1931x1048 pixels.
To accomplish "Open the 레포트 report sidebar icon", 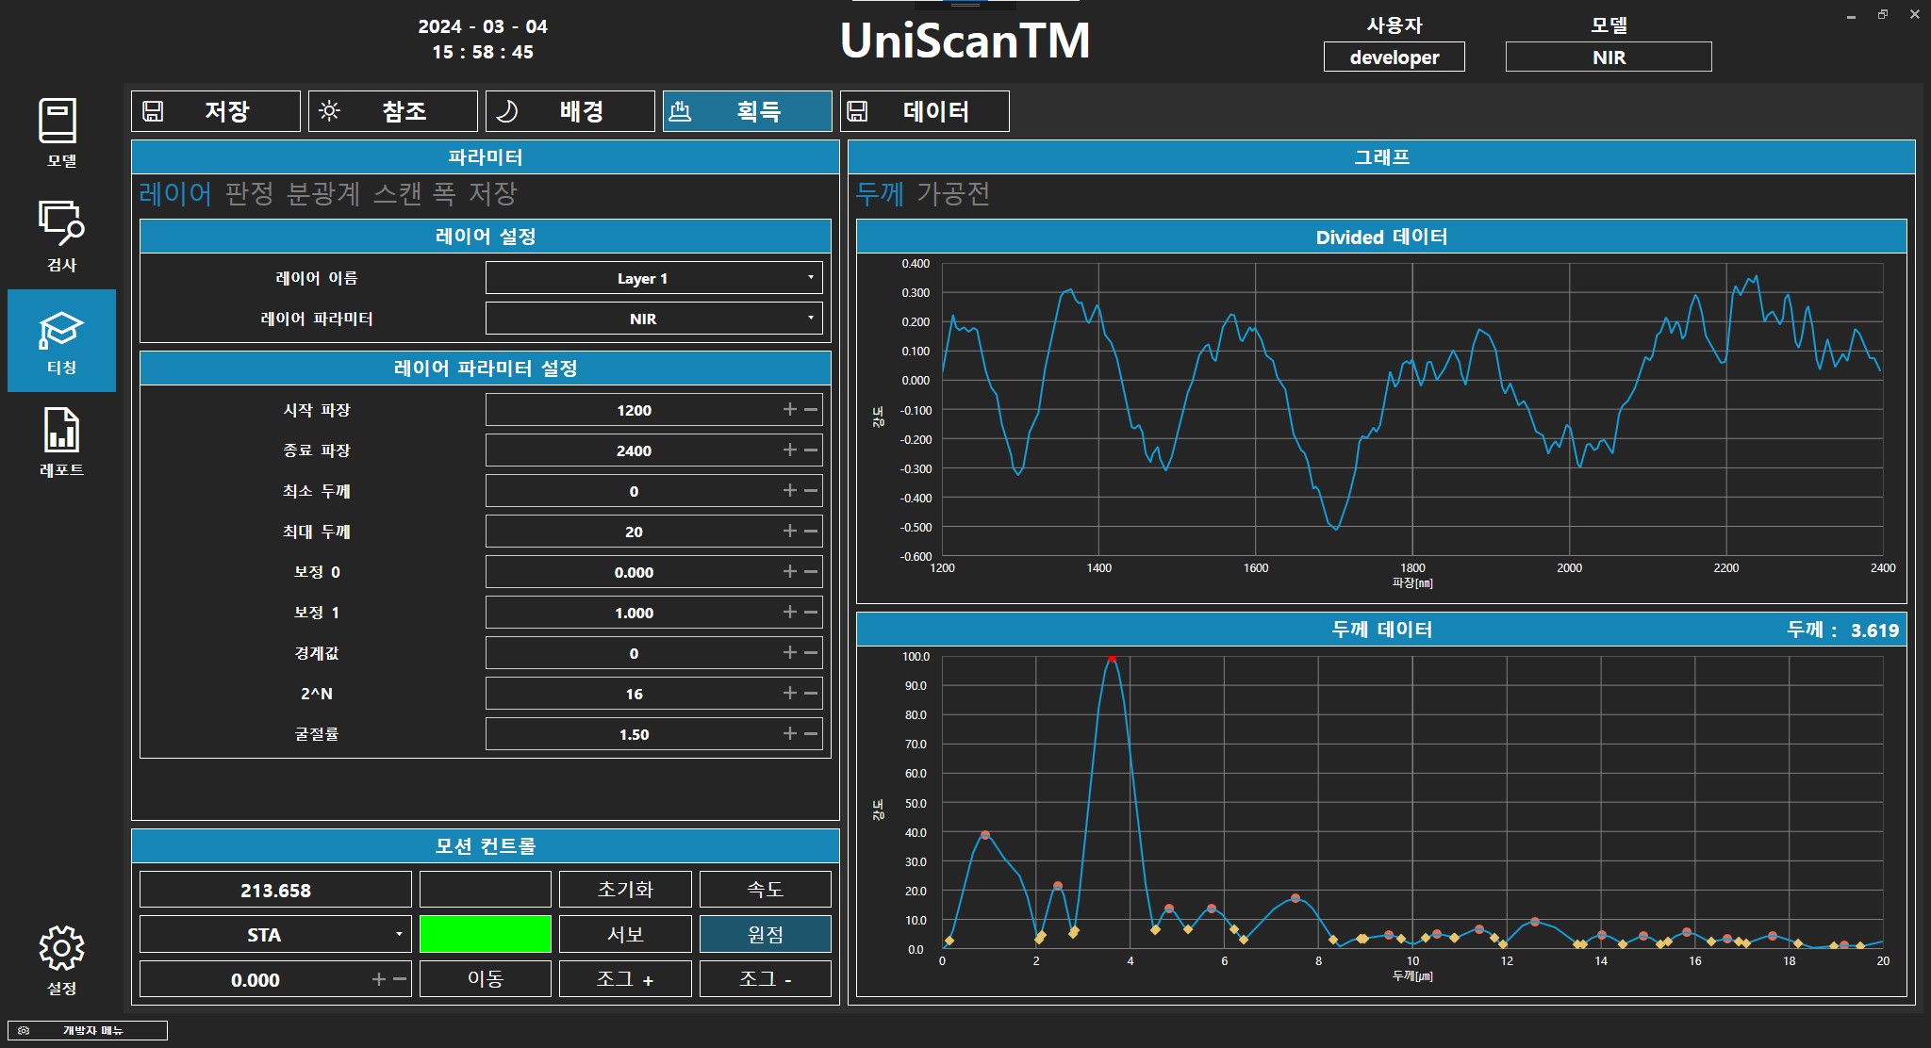I will point(61,442).
